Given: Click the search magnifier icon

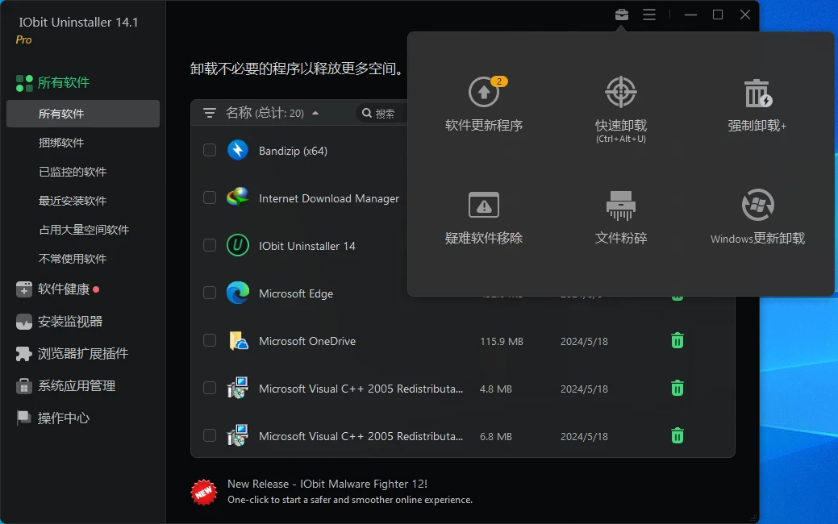Looking at the screenshot, I should pyautogui.click(x=367, y=113).
